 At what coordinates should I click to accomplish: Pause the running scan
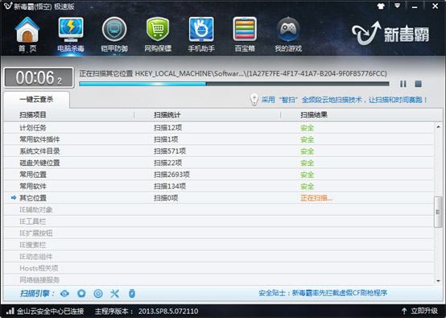tap(403, 84)
